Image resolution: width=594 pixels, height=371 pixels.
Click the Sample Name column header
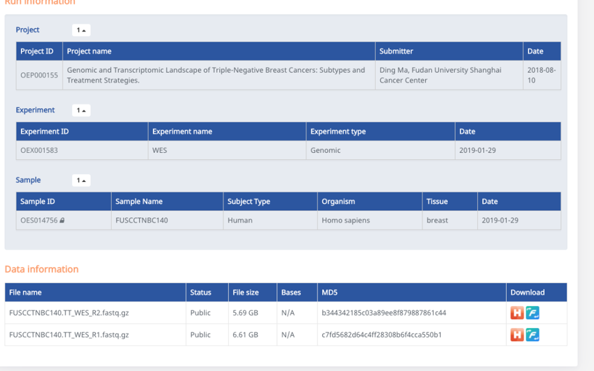tap(167, 201)
